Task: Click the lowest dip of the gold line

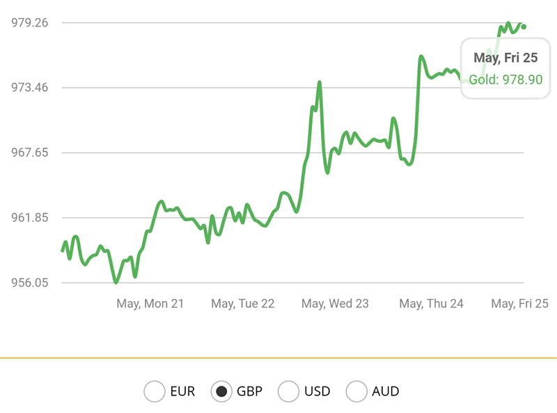Action: tap(116, 282)
